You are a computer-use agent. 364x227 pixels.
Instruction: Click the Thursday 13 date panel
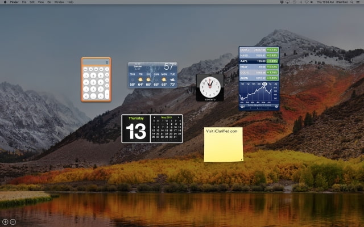tap(136, 129)
